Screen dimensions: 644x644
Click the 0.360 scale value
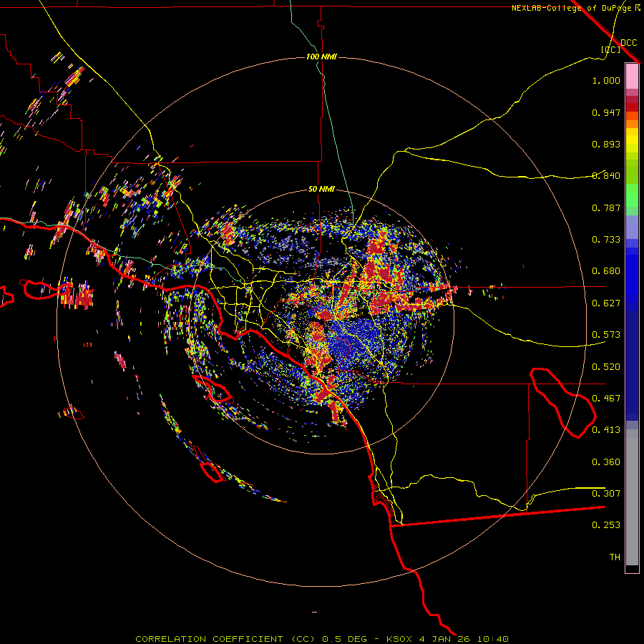[x=606, y=462]
